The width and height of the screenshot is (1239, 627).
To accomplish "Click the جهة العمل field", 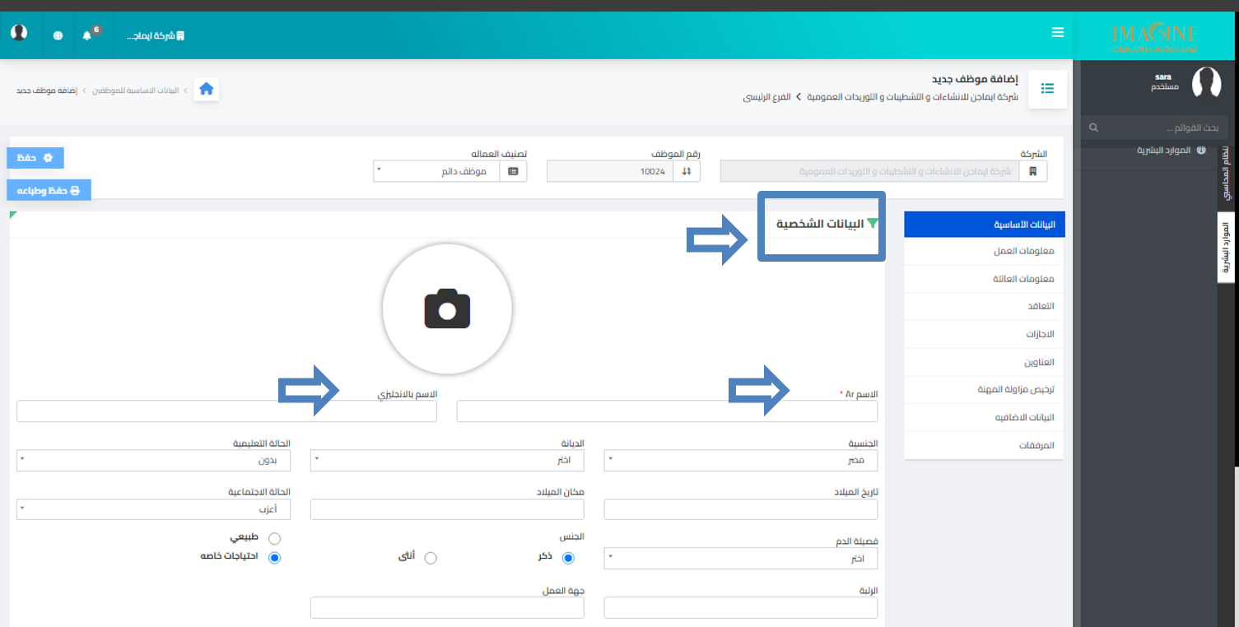I will 447,607.
